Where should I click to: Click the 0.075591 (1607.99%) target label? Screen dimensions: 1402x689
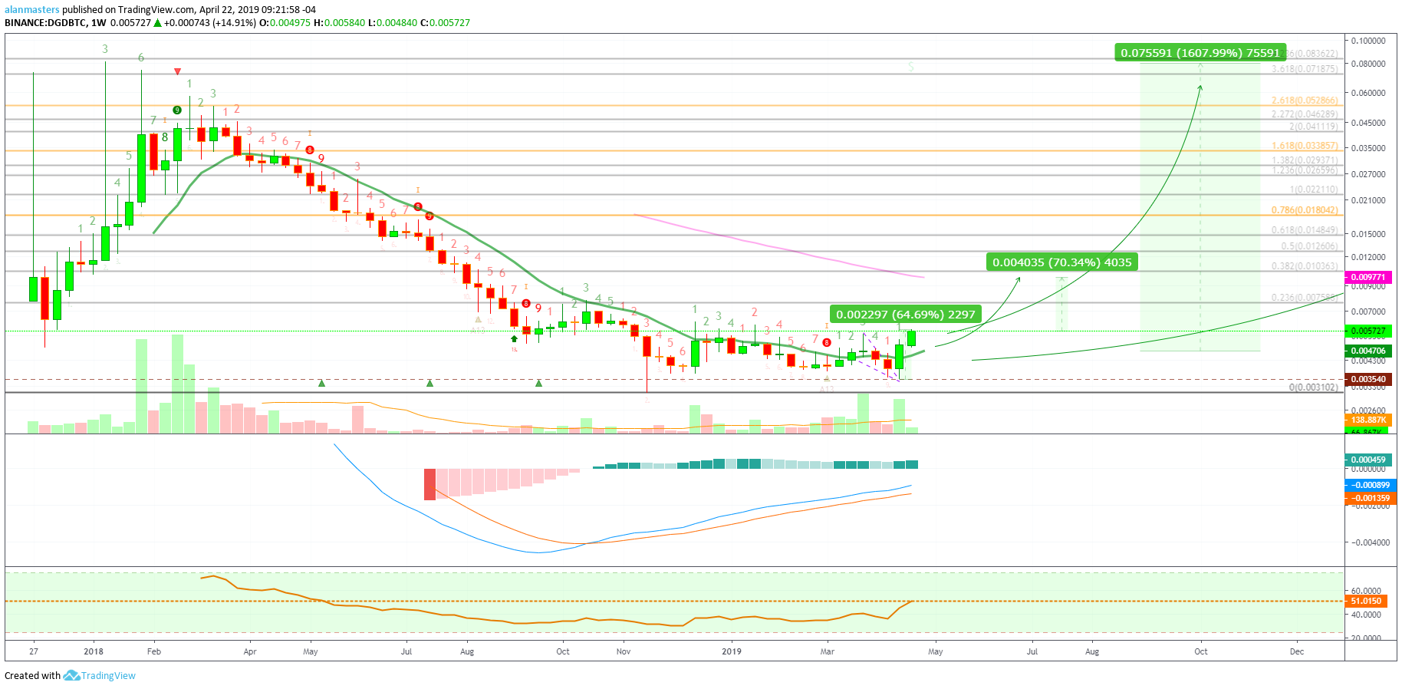[x=1200, y=52]
